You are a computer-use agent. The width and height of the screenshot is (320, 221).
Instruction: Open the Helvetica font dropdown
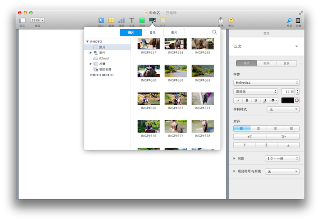(x=267, y=82)
